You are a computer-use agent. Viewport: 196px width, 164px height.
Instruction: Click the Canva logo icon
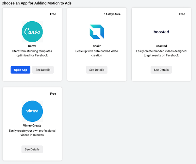(32, 31)
